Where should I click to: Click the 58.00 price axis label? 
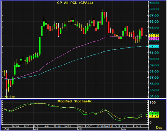click(154, 71)
